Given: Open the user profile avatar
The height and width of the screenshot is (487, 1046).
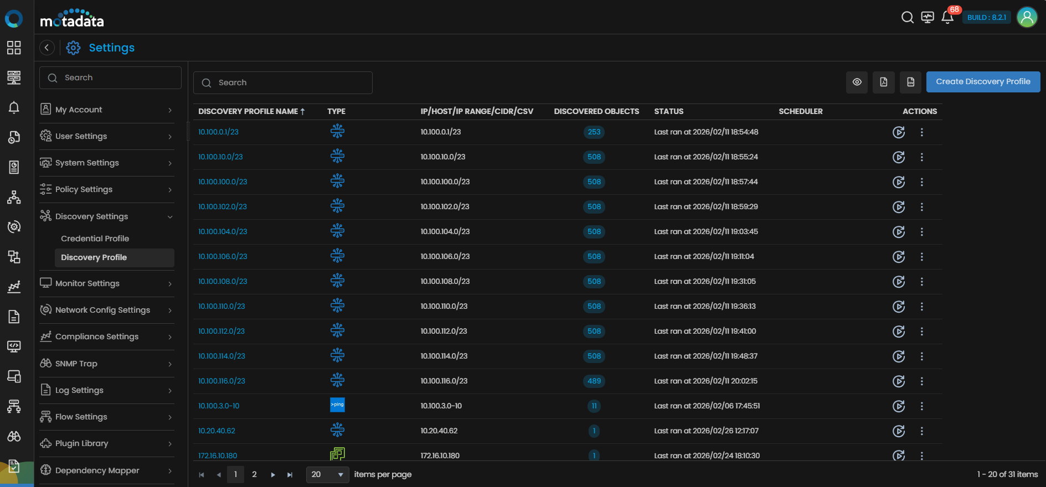Looking at the screenshot, I should (1027, 18).
